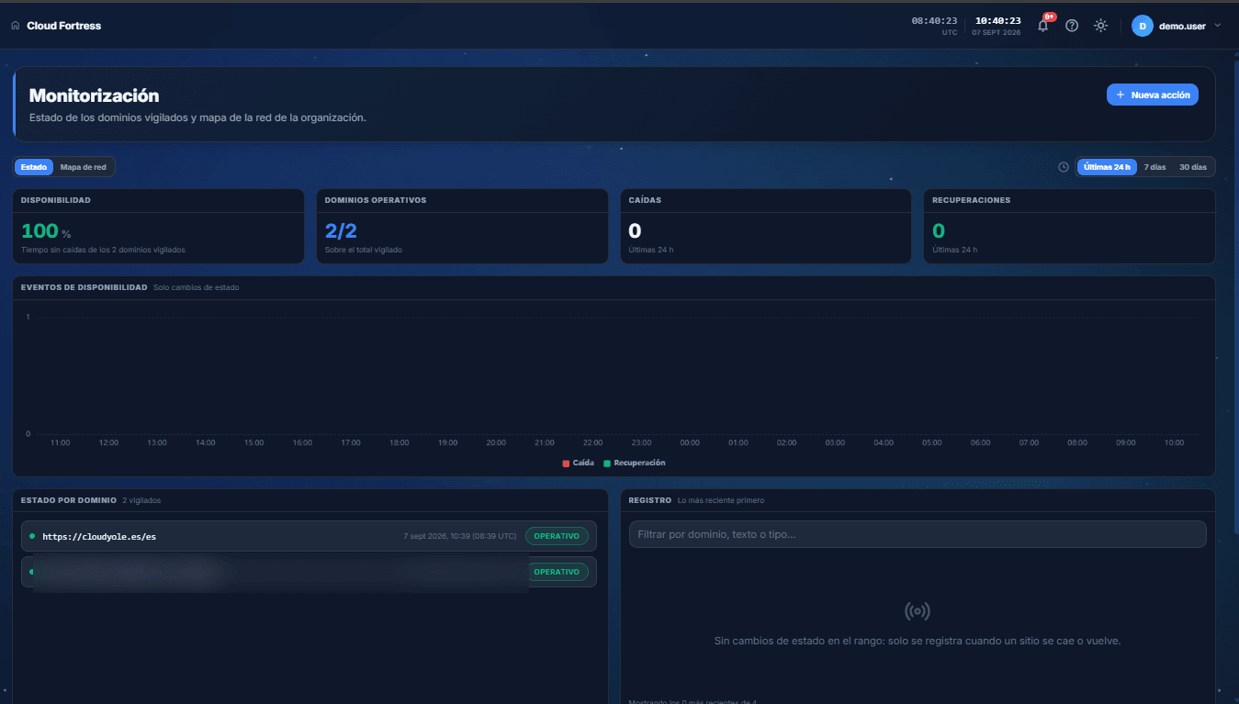Click the 100 % Disponibilidad value
The height and width of the screenshot is (704, 1239).
46,231
